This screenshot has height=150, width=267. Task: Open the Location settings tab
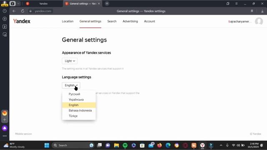click(x=68, y=21)
